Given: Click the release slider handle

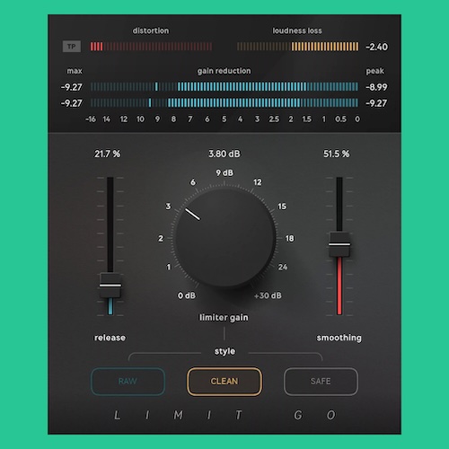Looking at the screenshot, I should click(110, 285).
